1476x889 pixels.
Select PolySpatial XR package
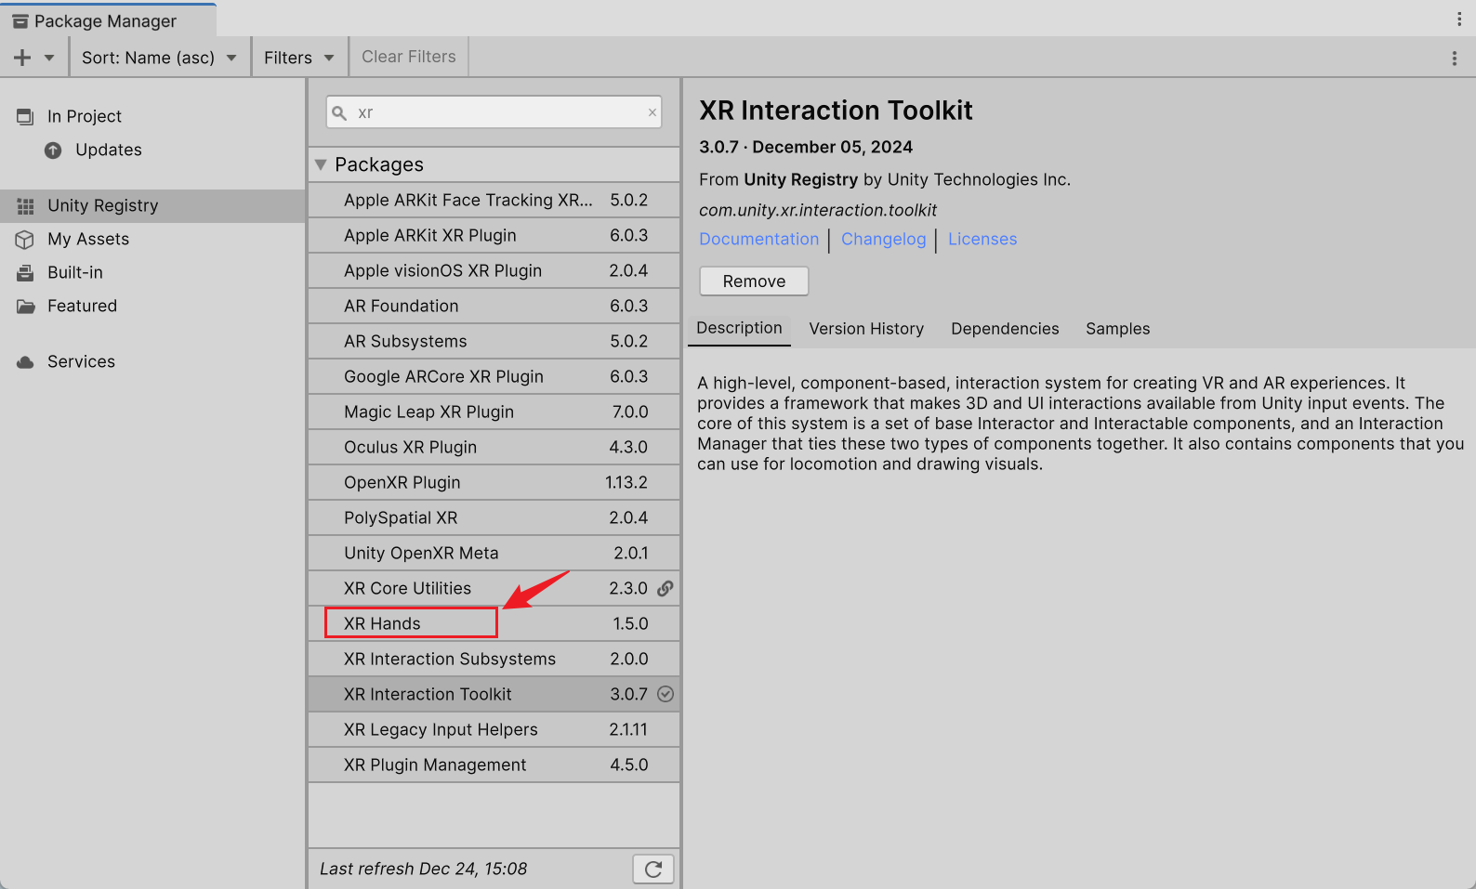coord(494,517)
